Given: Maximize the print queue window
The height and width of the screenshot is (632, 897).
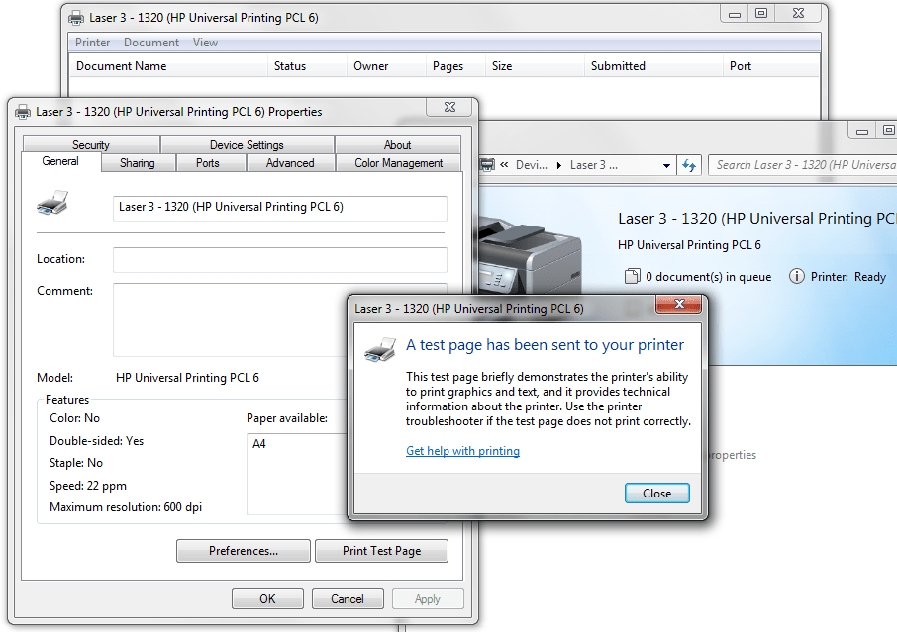Looking at the screenshot, I should 760,13.
